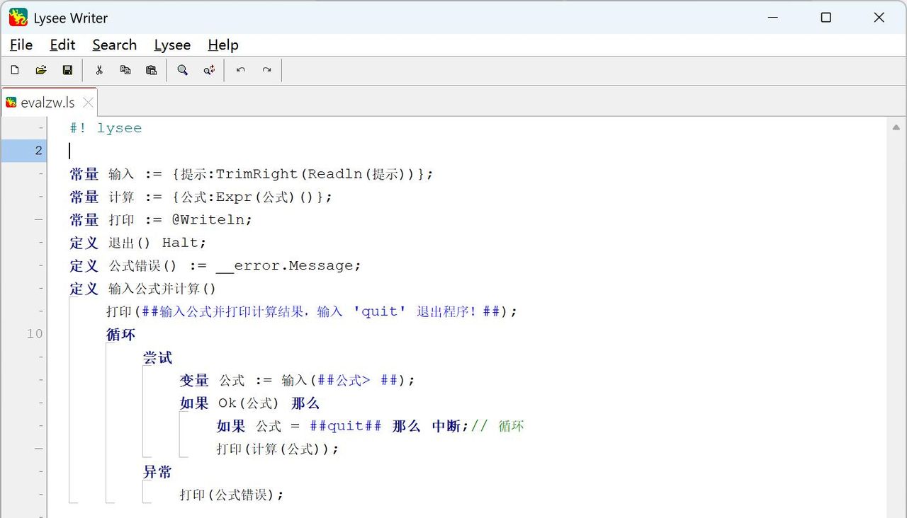Click the Copy toolbar icon
907x518 pixels.
tap(125, 70)
